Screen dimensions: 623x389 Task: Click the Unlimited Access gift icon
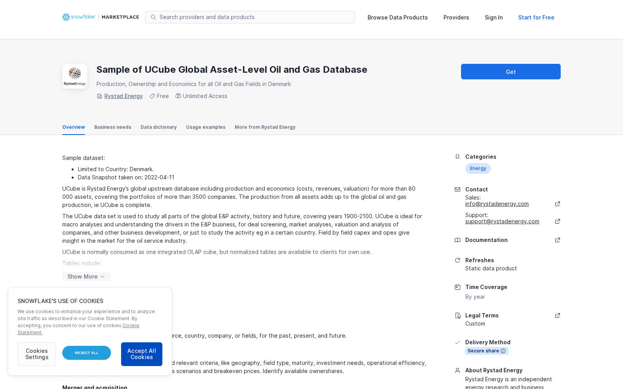[x=178, y=96]
